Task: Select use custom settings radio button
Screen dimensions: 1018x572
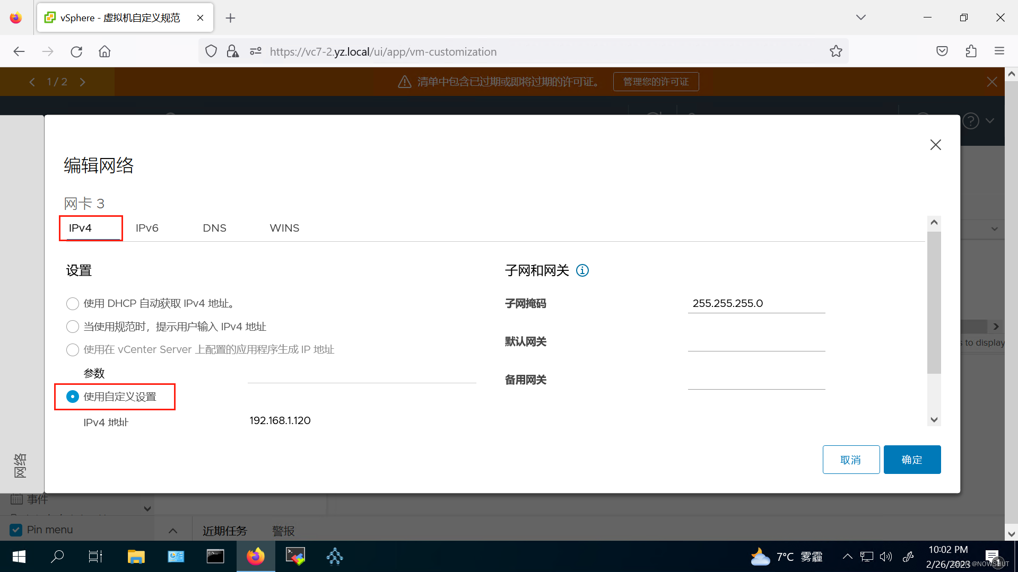Action: [x=73, y=397]
